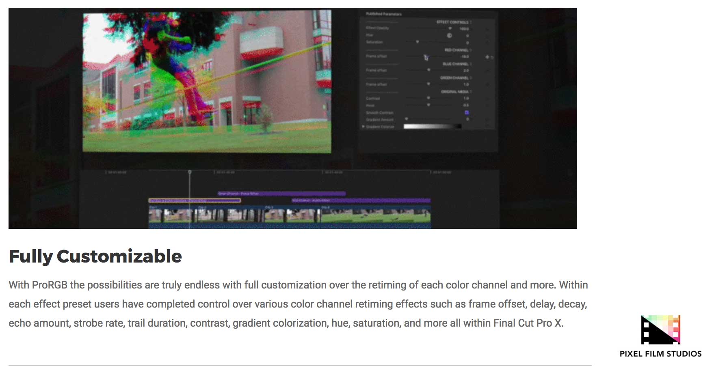Viewport: 714px width, 366px height.
Task: Click the Fully Customizable heading
Action: 95,256
